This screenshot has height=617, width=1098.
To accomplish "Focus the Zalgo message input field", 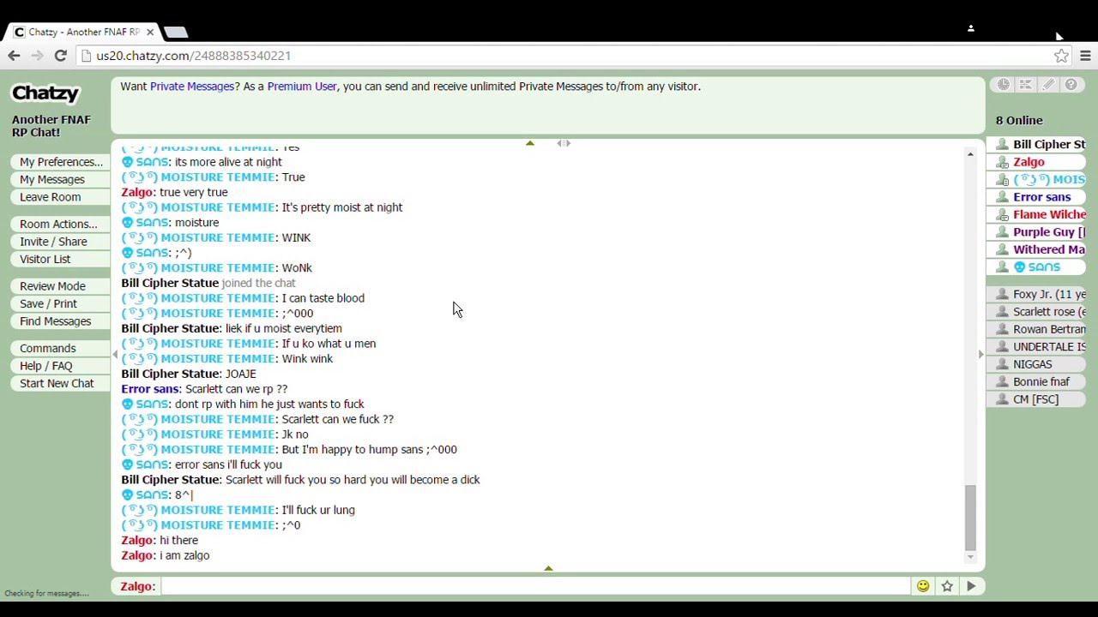I will point(536,586).
